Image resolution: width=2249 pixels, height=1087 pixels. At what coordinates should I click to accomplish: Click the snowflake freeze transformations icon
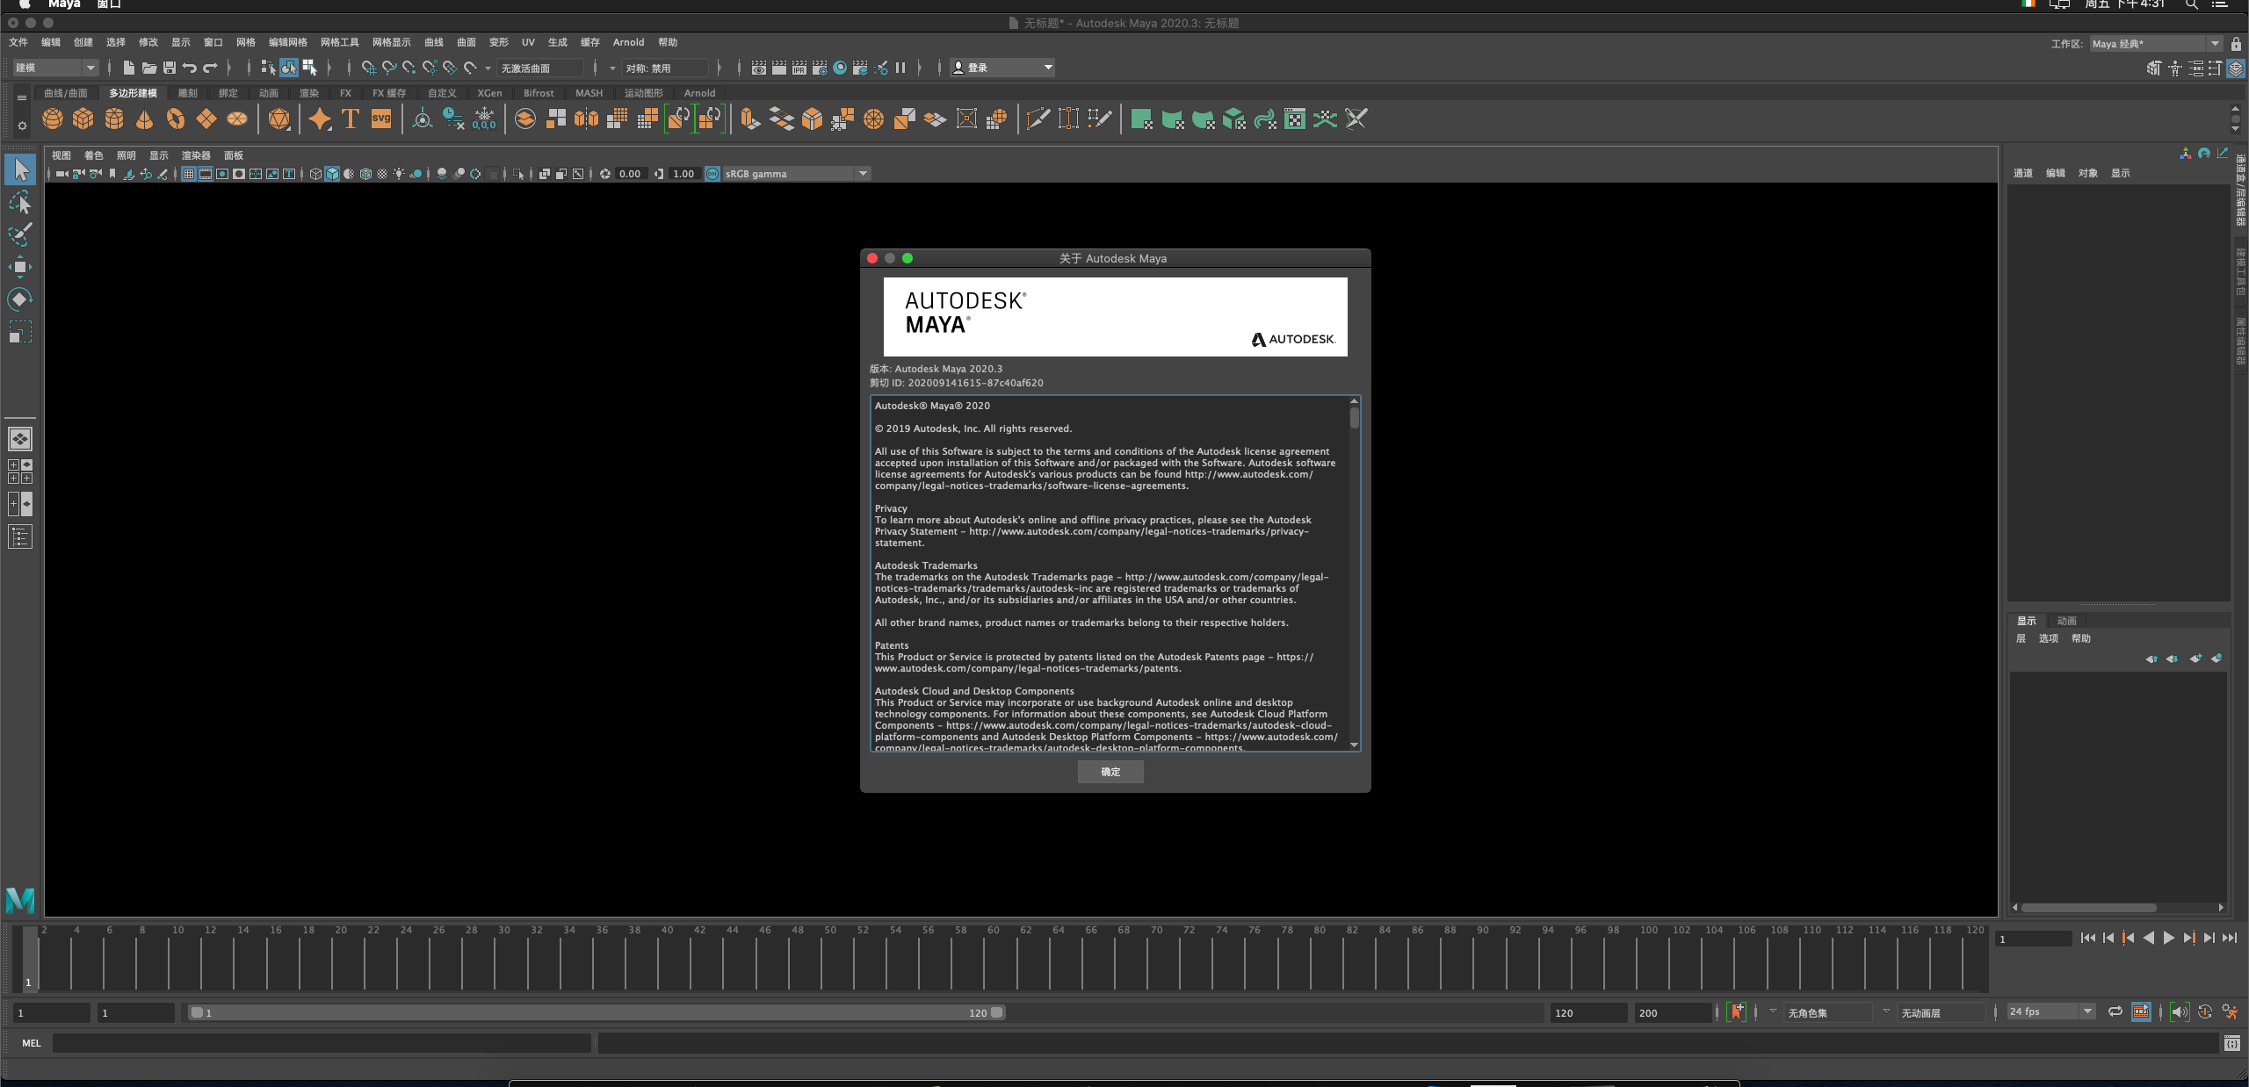click(484, 119)
